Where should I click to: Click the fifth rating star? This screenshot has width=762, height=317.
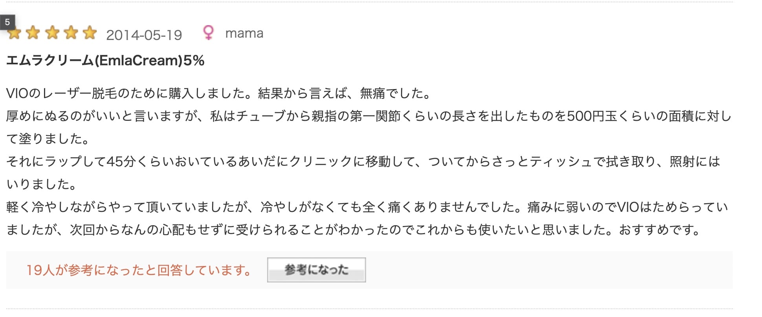click(x=90, y=33)
